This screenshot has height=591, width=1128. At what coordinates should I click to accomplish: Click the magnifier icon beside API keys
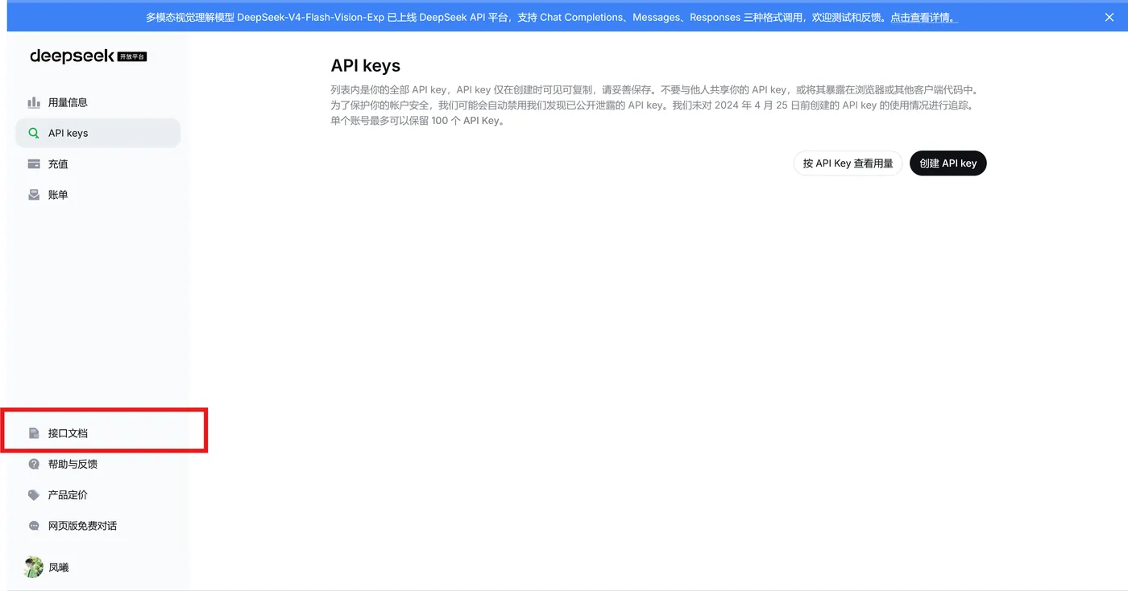[34, 133]
